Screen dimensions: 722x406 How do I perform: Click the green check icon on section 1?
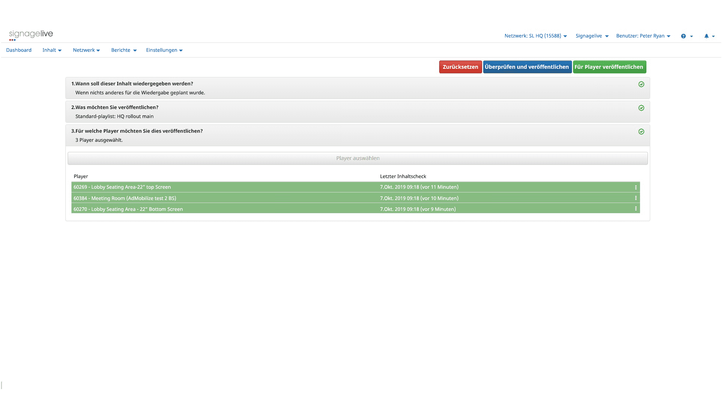641,84
